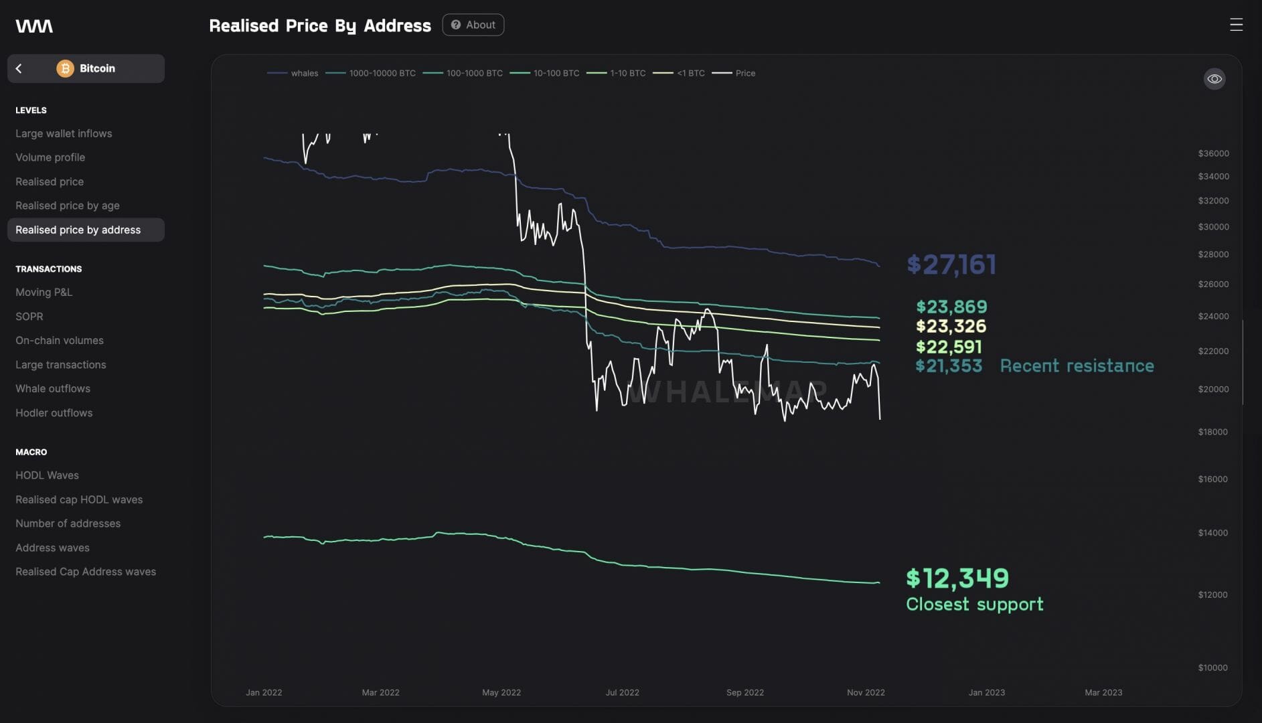
Task: Open Address waves
Action: click(x=52, y=548)
